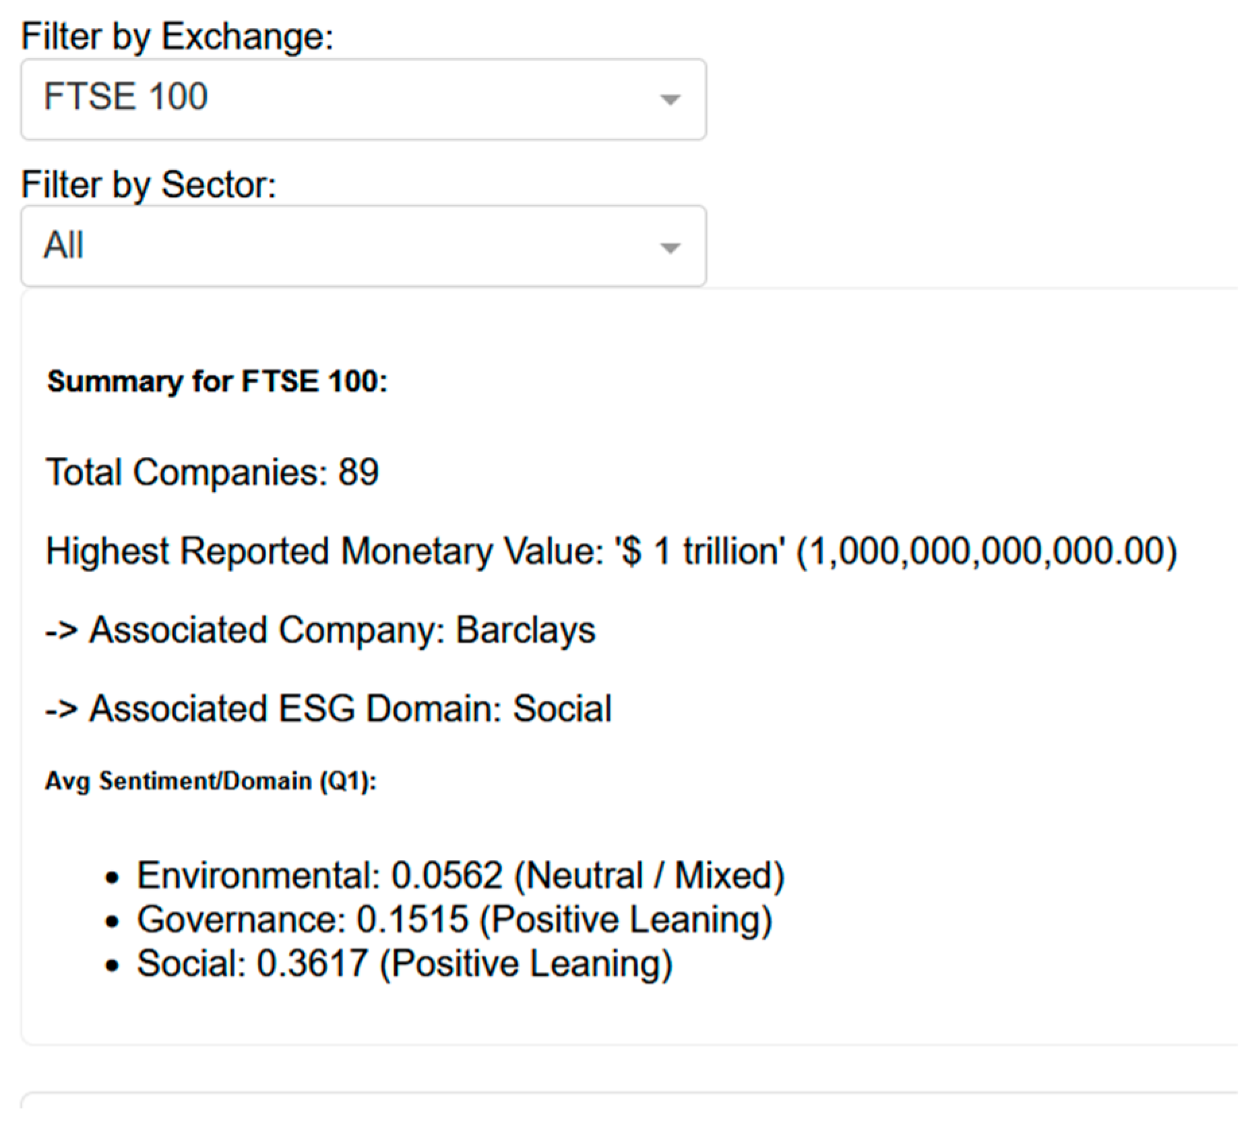Click the "Associated Company: Barclays" text
This screenshot has width=1256, height=1129.
342,630
